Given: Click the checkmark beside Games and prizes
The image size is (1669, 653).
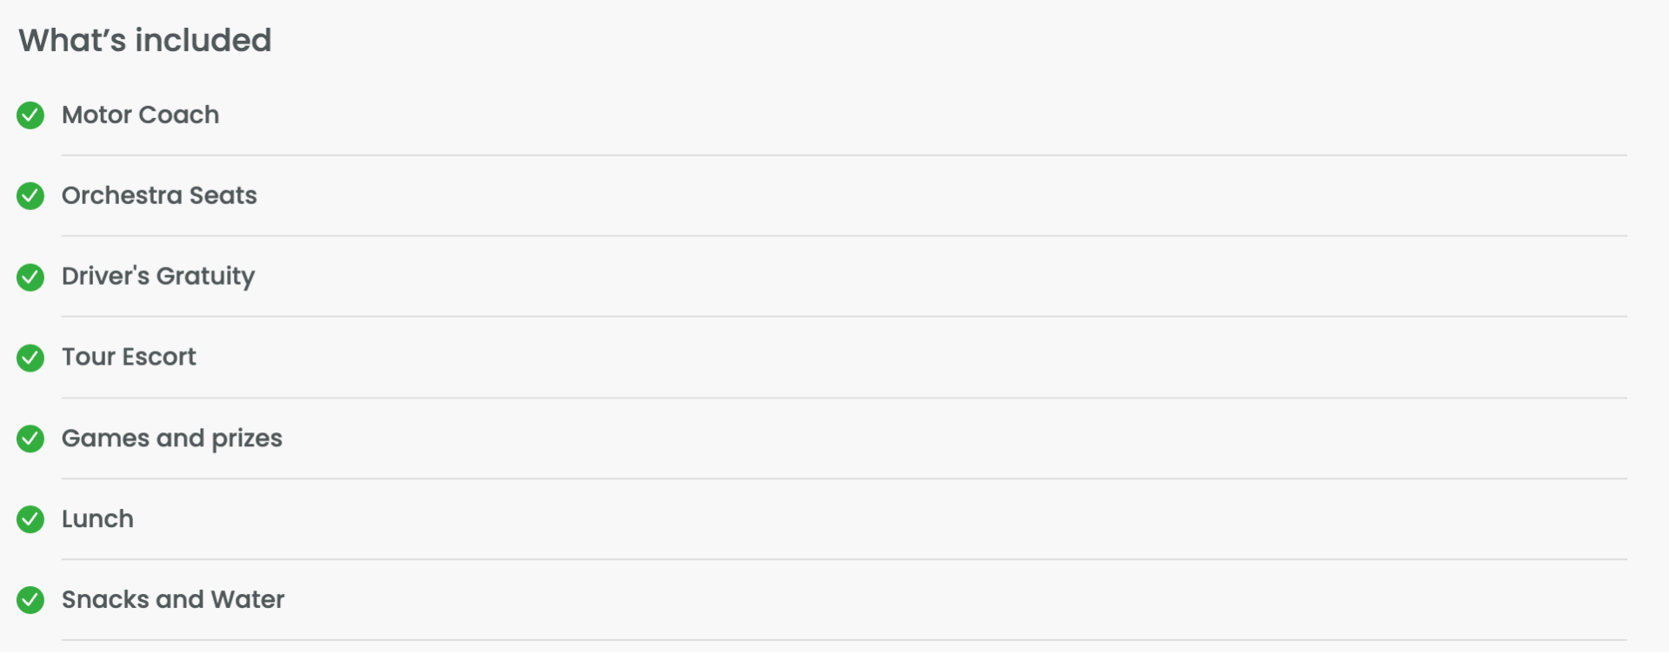Looking at the screenshot, I should tap(30, 439).
